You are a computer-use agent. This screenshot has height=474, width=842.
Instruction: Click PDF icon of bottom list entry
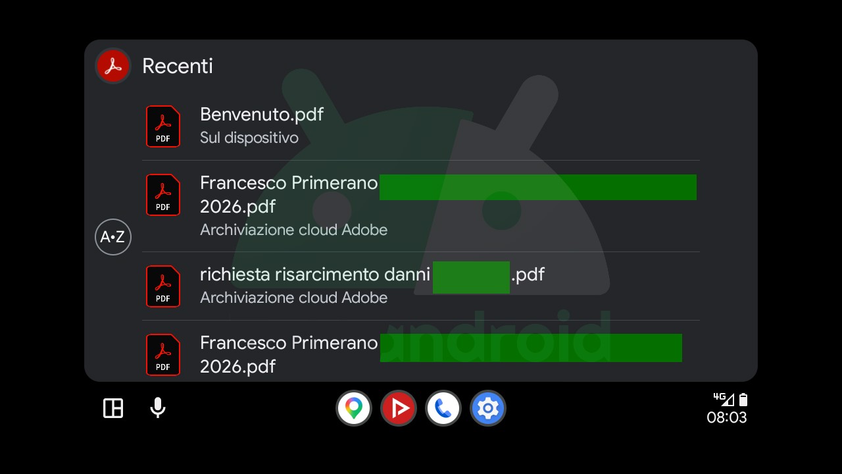point(163,355)
